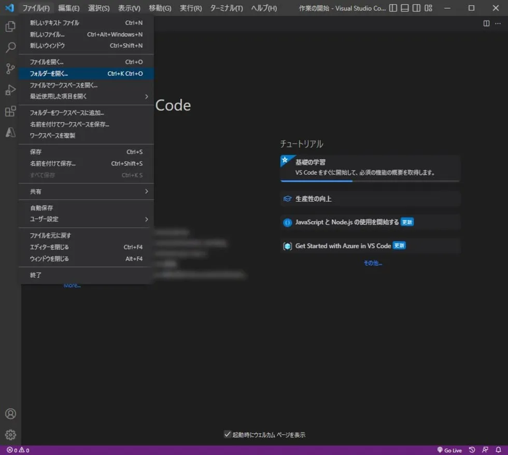
Task: Toggle secondary side bar layout icon
Action: [x=416, y=8]
